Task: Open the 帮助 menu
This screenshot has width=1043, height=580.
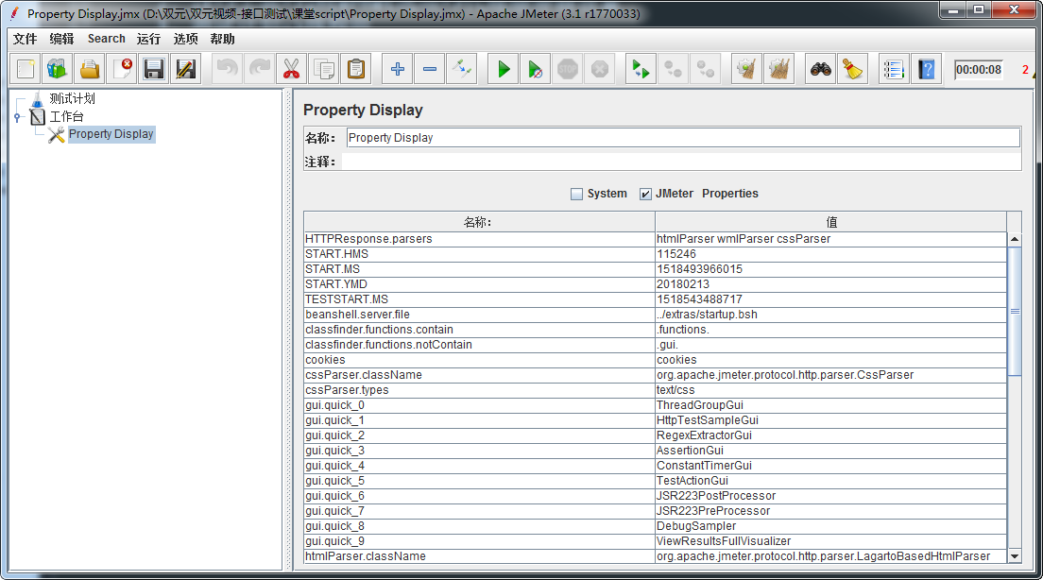Action: pos(222,39)
